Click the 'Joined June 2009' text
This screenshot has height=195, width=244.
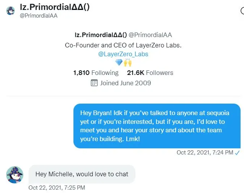click(x=125, y=83)
